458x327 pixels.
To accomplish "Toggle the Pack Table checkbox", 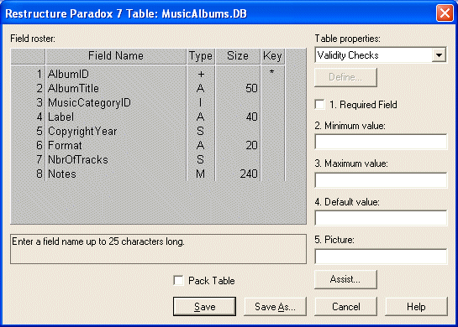I will (178, 281).
